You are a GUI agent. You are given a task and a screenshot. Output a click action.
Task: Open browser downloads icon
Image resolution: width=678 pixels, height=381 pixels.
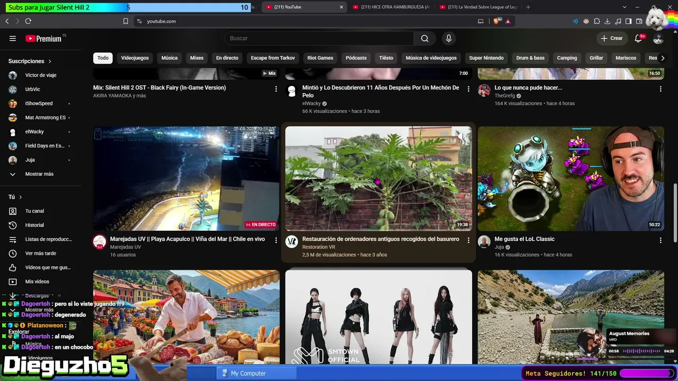coord(607,21)
